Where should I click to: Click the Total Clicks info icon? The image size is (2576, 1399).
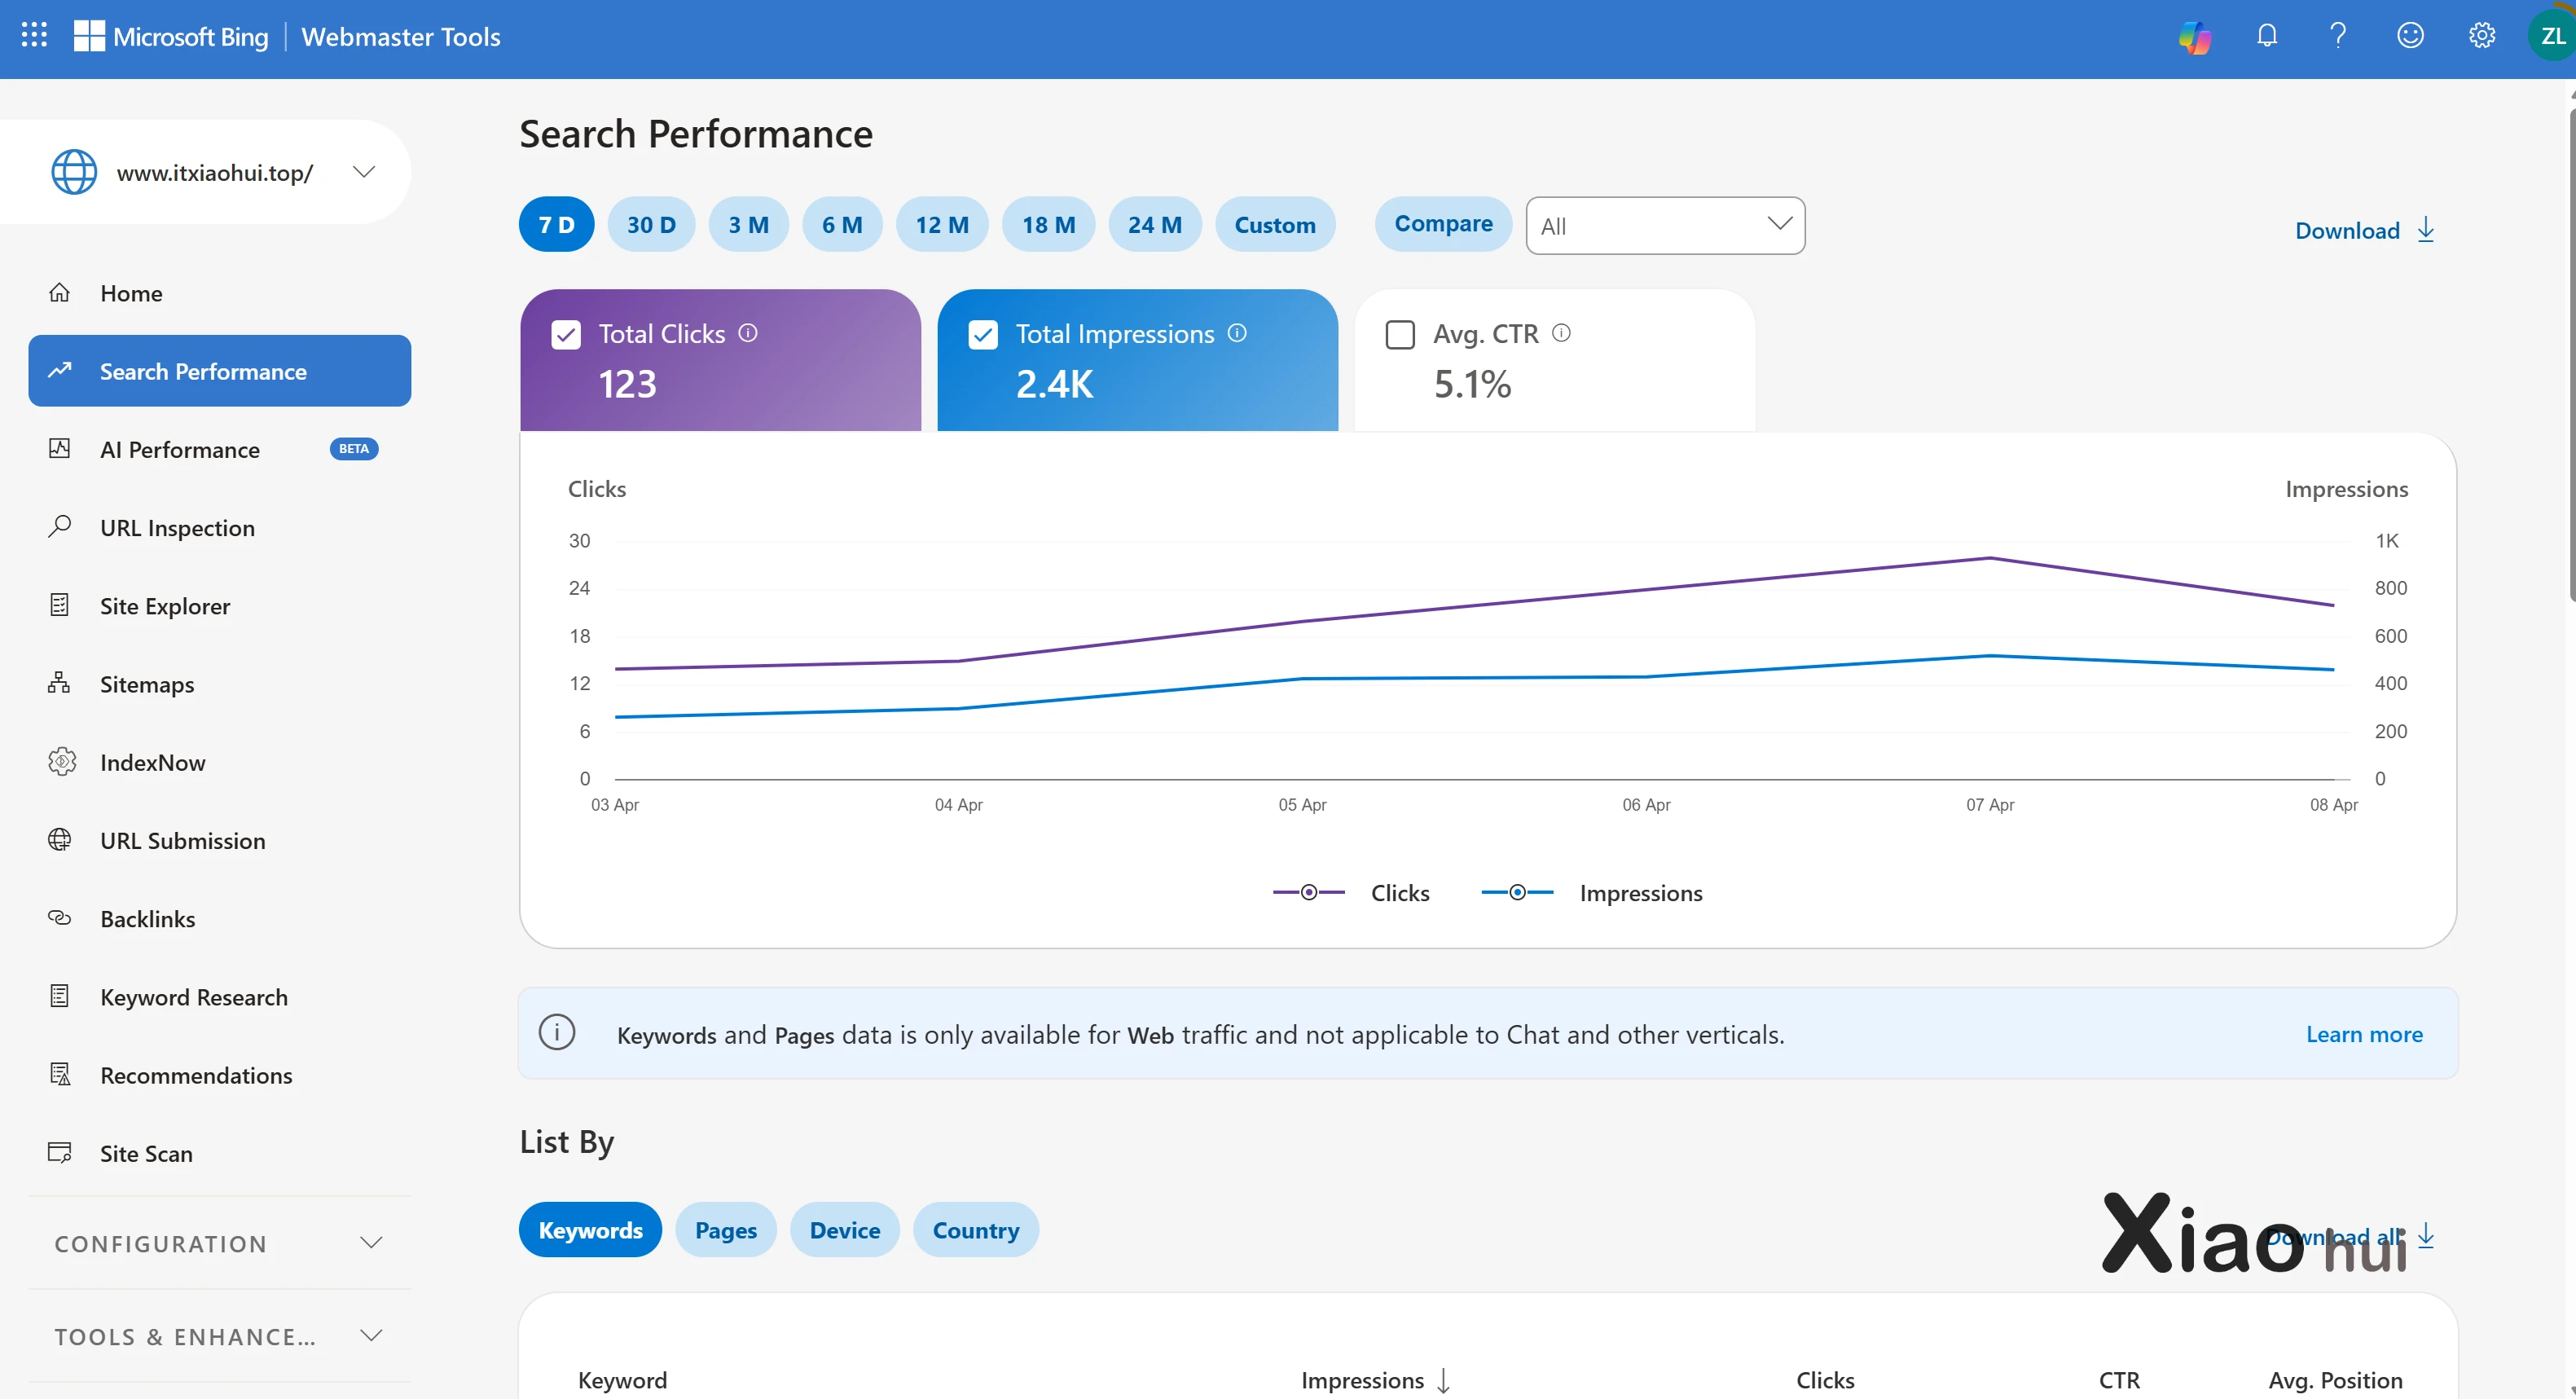click(748, 333)
